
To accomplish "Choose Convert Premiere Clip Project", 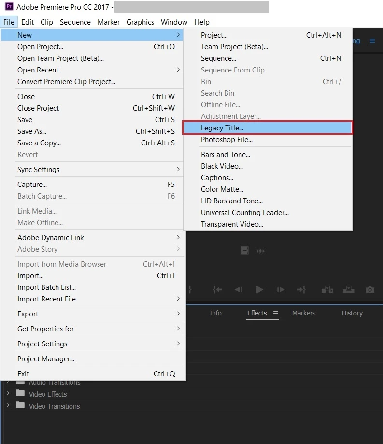I will click(x=92, y=82).
